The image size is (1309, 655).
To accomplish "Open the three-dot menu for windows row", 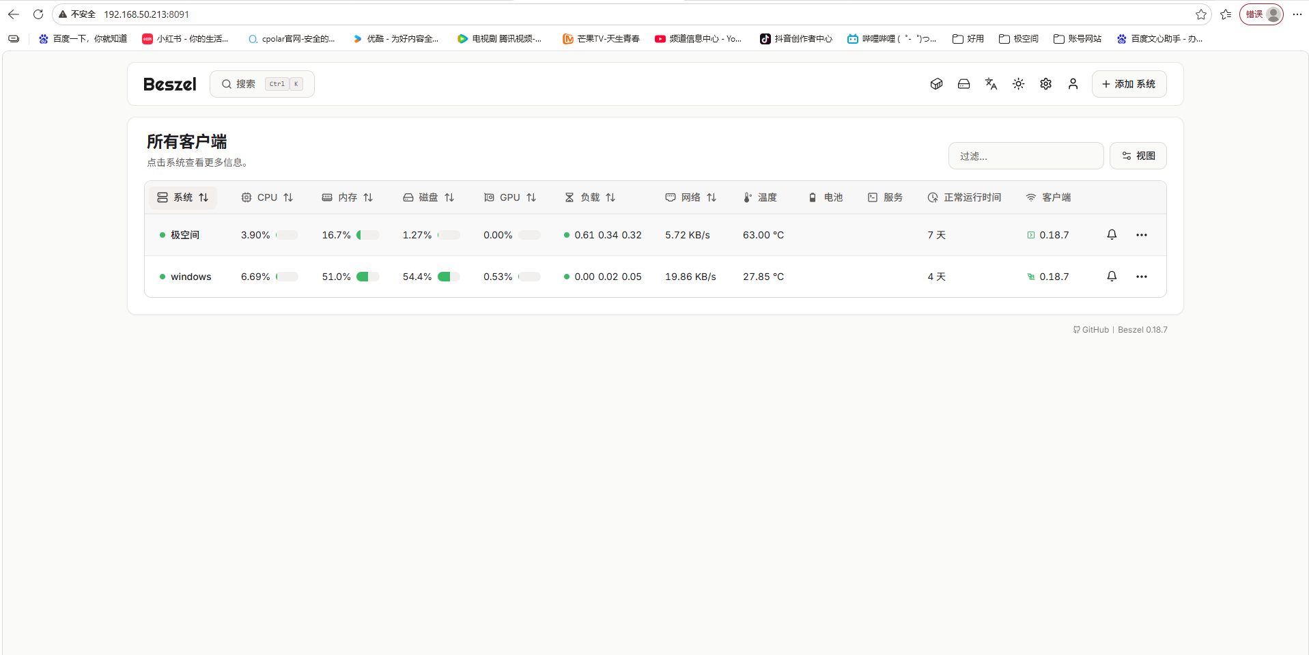I will click(1141, 277).
